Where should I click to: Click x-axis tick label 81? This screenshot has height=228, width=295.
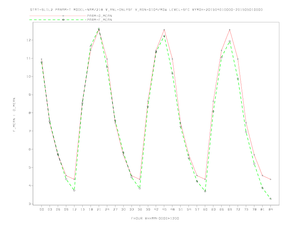[x=263, y=209]
